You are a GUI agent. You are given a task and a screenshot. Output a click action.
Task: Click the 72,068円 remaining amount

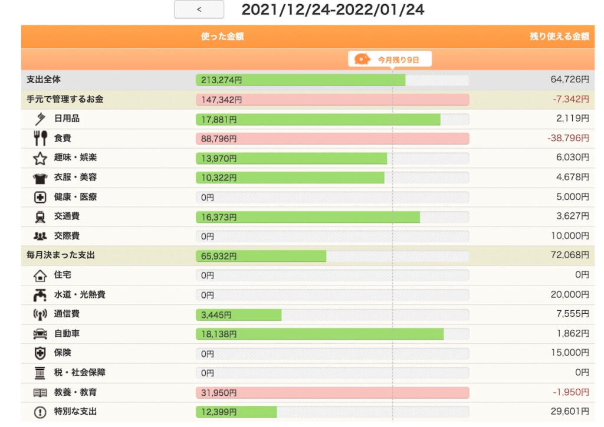pyautogui.click(x=570, y=255)
